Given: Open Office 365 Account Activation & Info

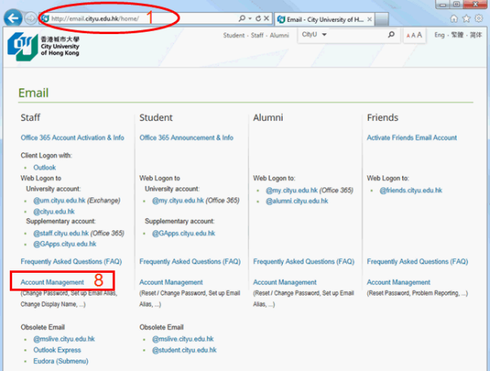Looking at the screenshot, I should pos(72,138).
